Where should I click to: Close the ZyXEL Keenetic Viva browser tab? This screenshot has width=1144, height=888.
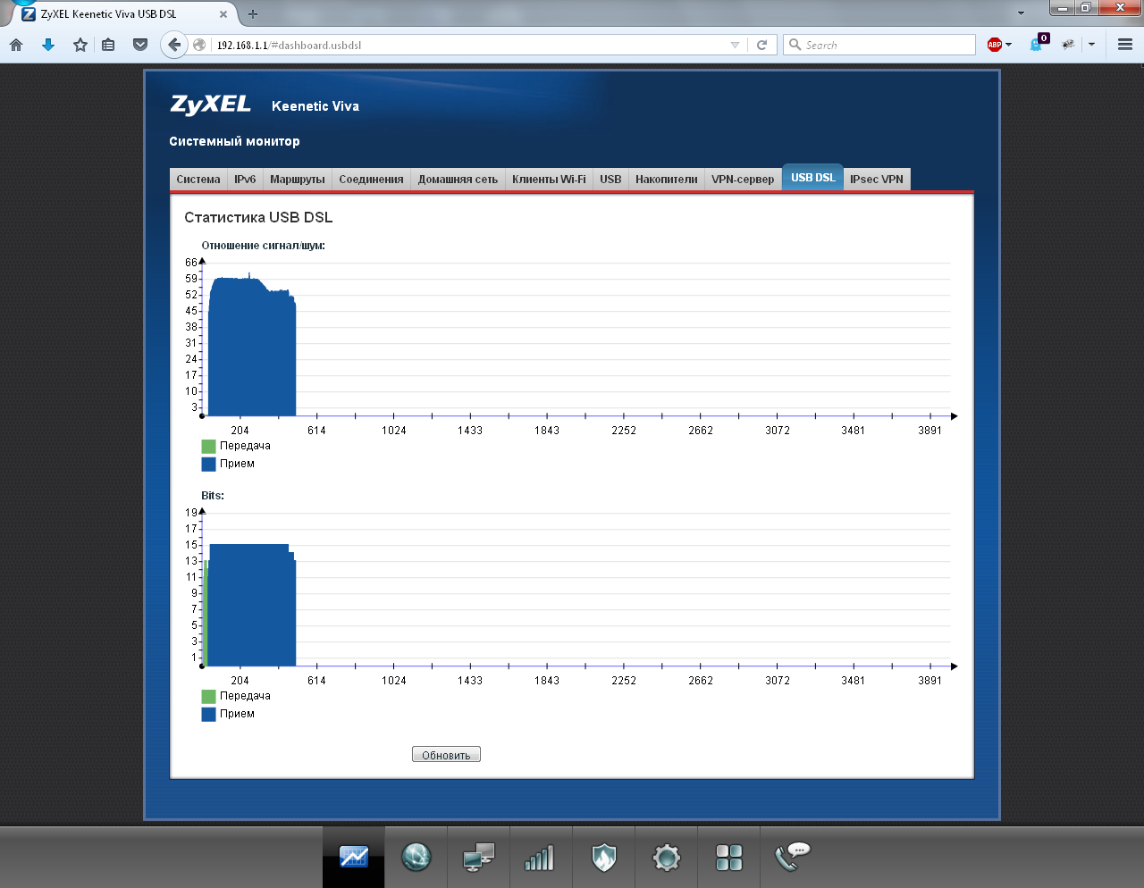click(x=223, y=14)
